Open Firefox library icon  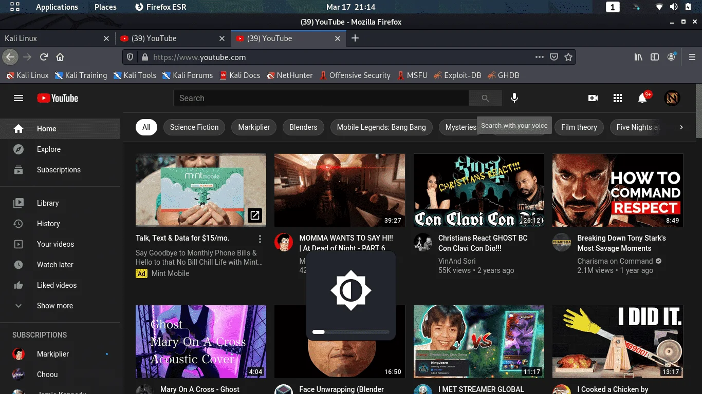pos(638,57)
